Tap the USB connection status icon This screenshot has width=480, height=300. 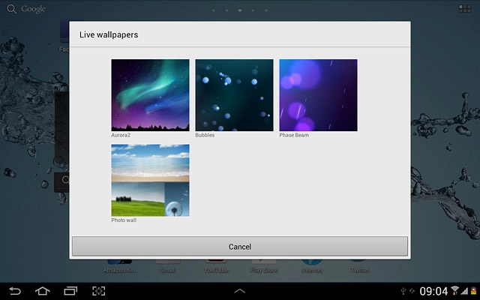pyautogui.click(x=403, y=290)
